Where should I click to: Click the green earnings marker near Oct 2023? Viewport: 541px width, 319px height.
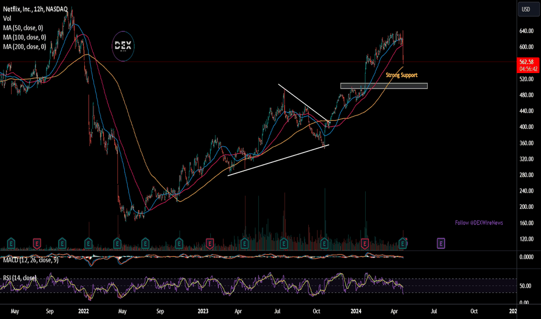click(324, 244)
